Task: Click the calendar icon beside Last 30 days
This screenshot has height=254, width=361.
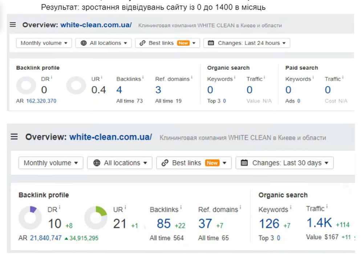Action: click(244, 163)
